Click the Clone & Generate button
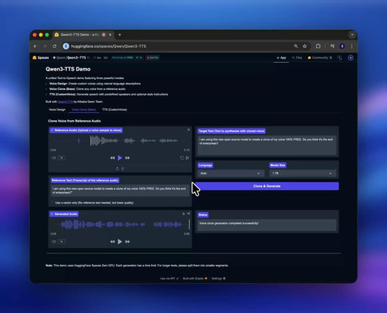The height and width of the screenshot is (313, 387). [267, 186]
